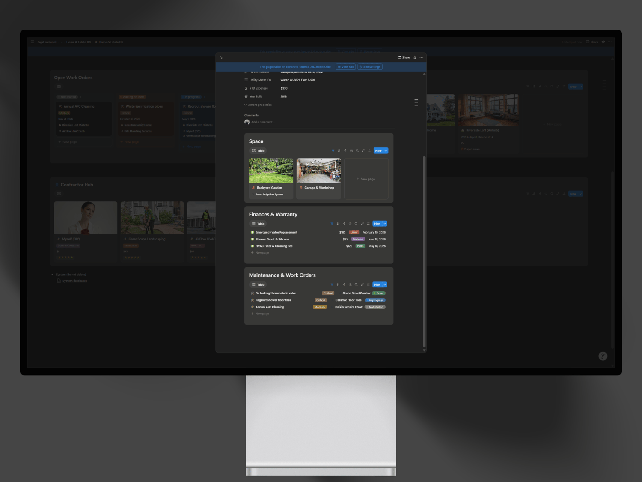Click the sort icon in Finances & Warranty
This screenshot has width=642, height=482.
[338, 224]
